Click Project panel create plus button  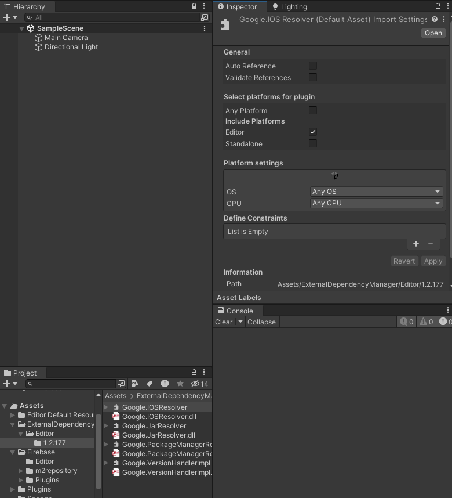pos(7,384)
